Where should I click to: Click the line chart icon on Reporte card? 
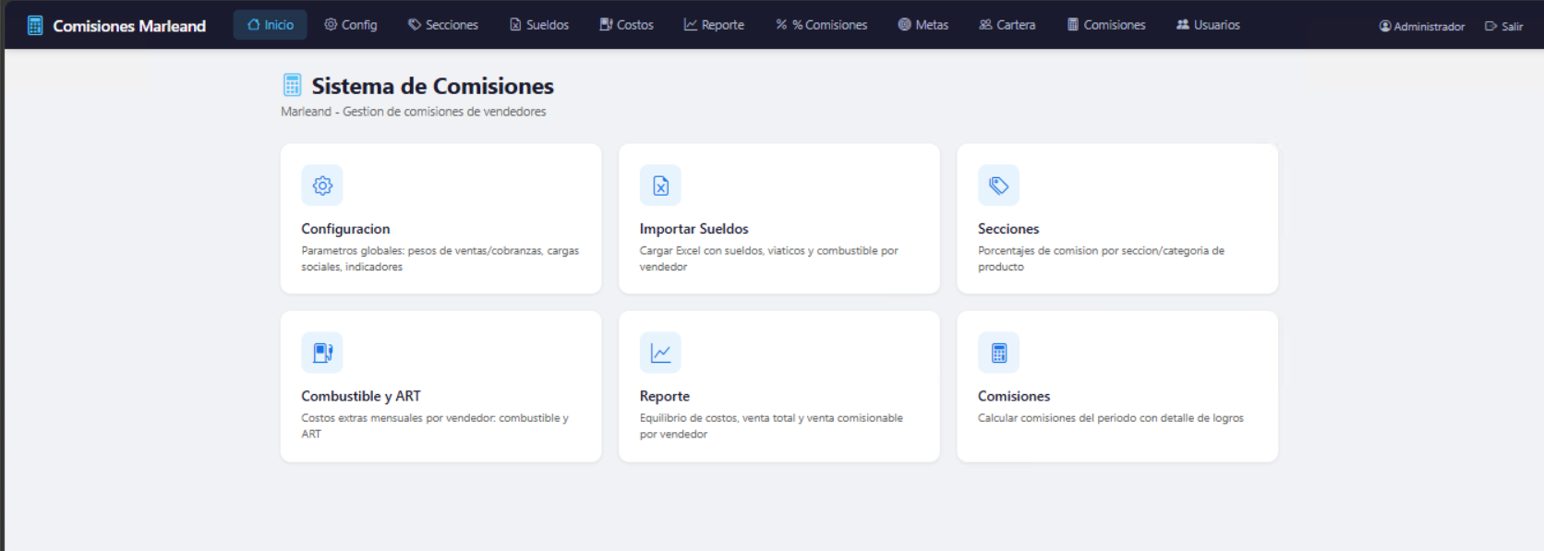(x=660, y=353)
